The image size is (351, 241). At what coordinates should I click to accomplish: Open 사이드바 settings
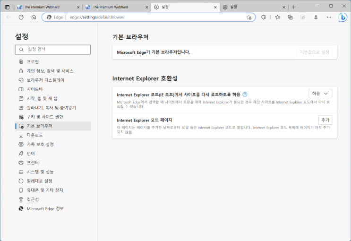coord(53,89)
